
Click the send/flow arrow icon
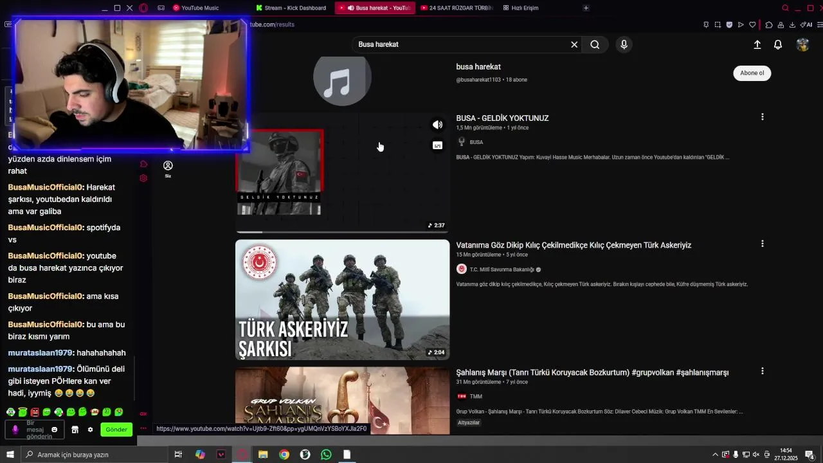click(x=741, y=25)
